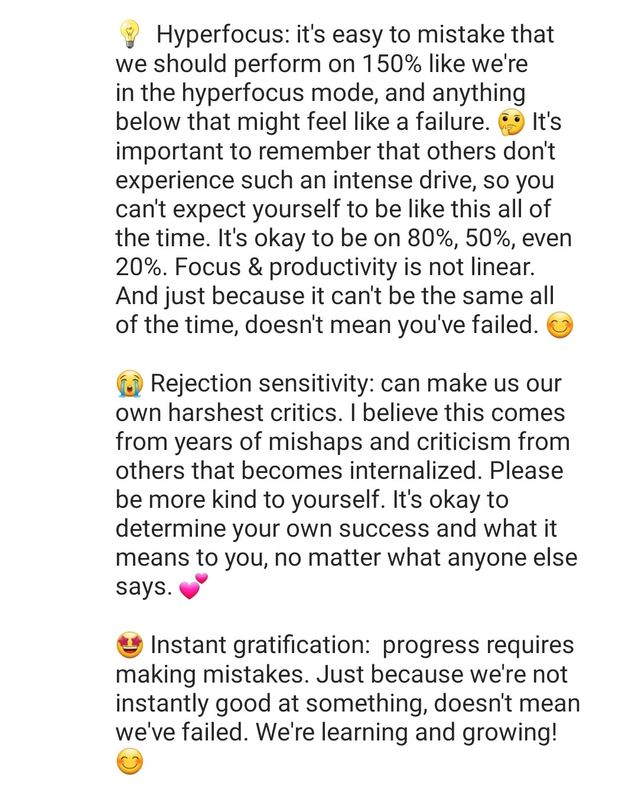This screenshot has height=793, width=638.
Task: Click the phrase We're learning and growing!
Action: (x=407, y=733)
